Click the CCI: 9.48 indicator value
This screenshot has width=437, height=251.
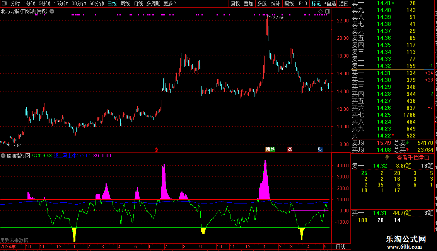point(42,156)
